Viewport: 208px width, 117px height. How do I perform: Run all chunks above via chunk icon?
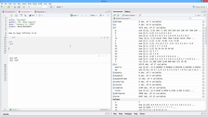click(105, 38)
